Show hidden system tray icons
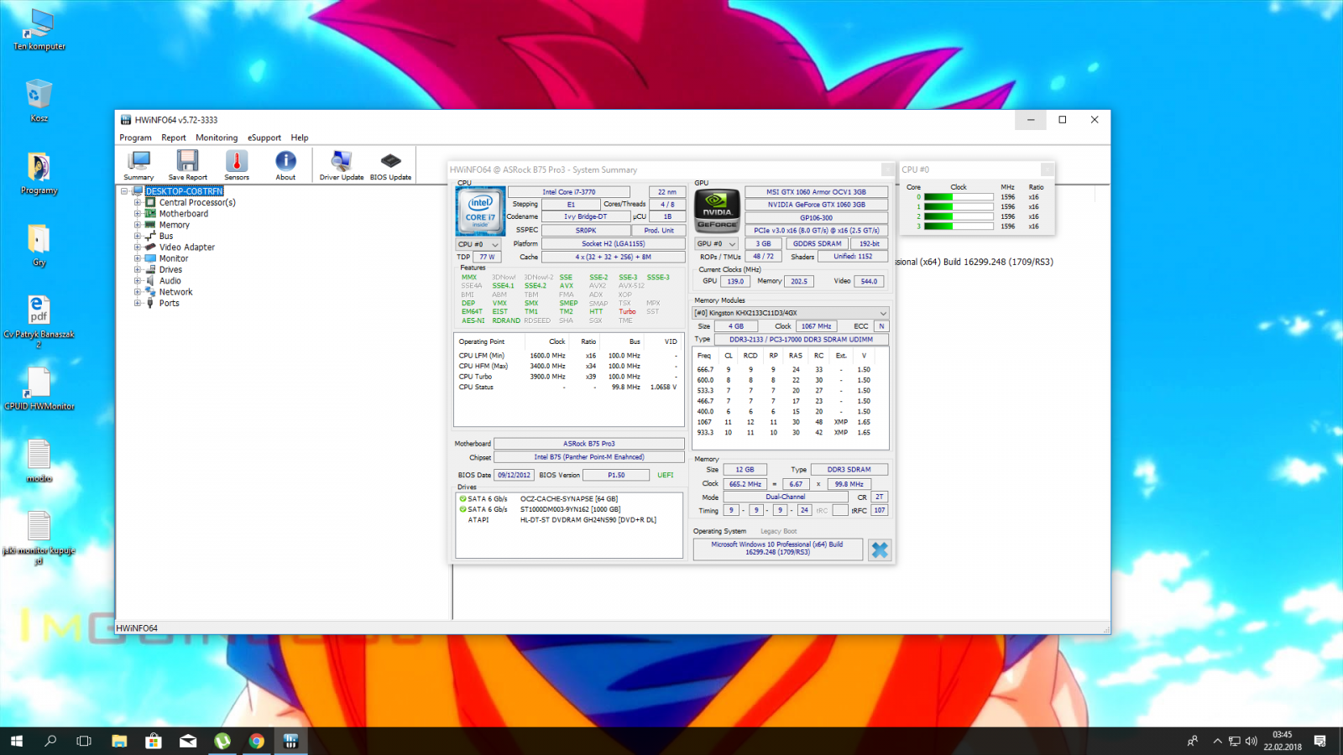Screen dimensions: 1343x755 point(1217,741)
